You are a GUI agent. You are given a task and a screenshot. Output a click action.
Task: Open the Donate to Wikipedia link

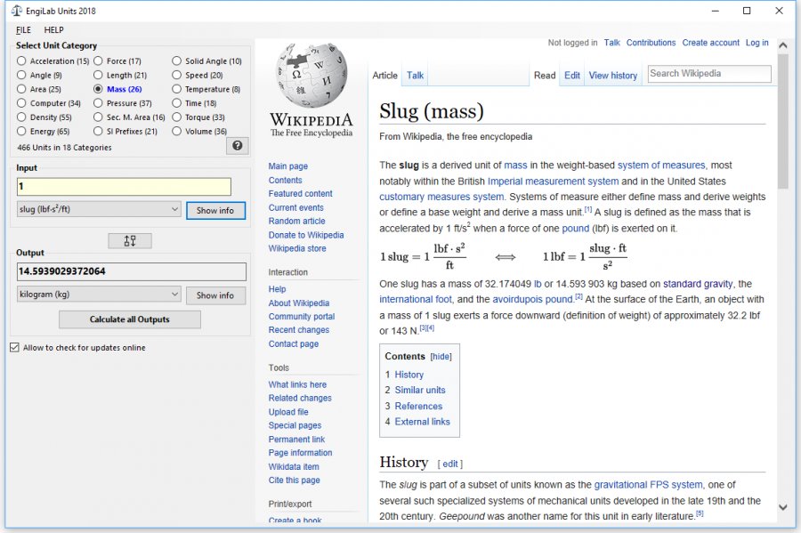(x=306, y=235)
